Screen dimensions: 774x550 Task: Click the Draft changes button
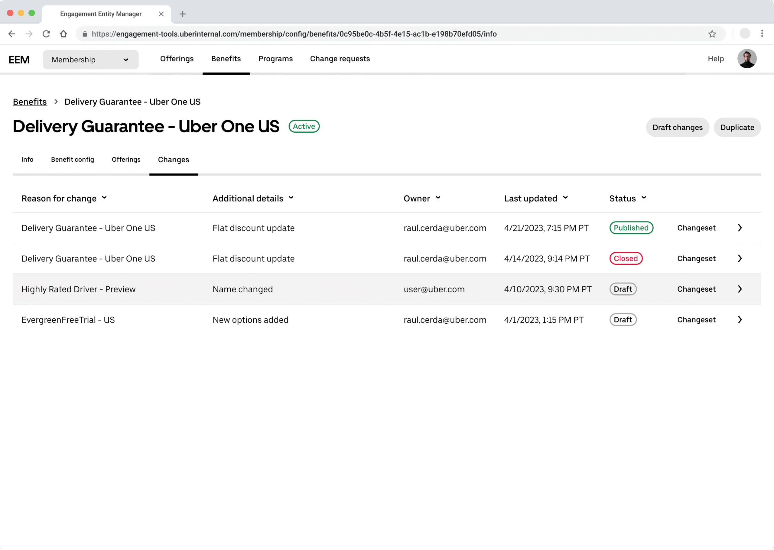coord(677,127)
